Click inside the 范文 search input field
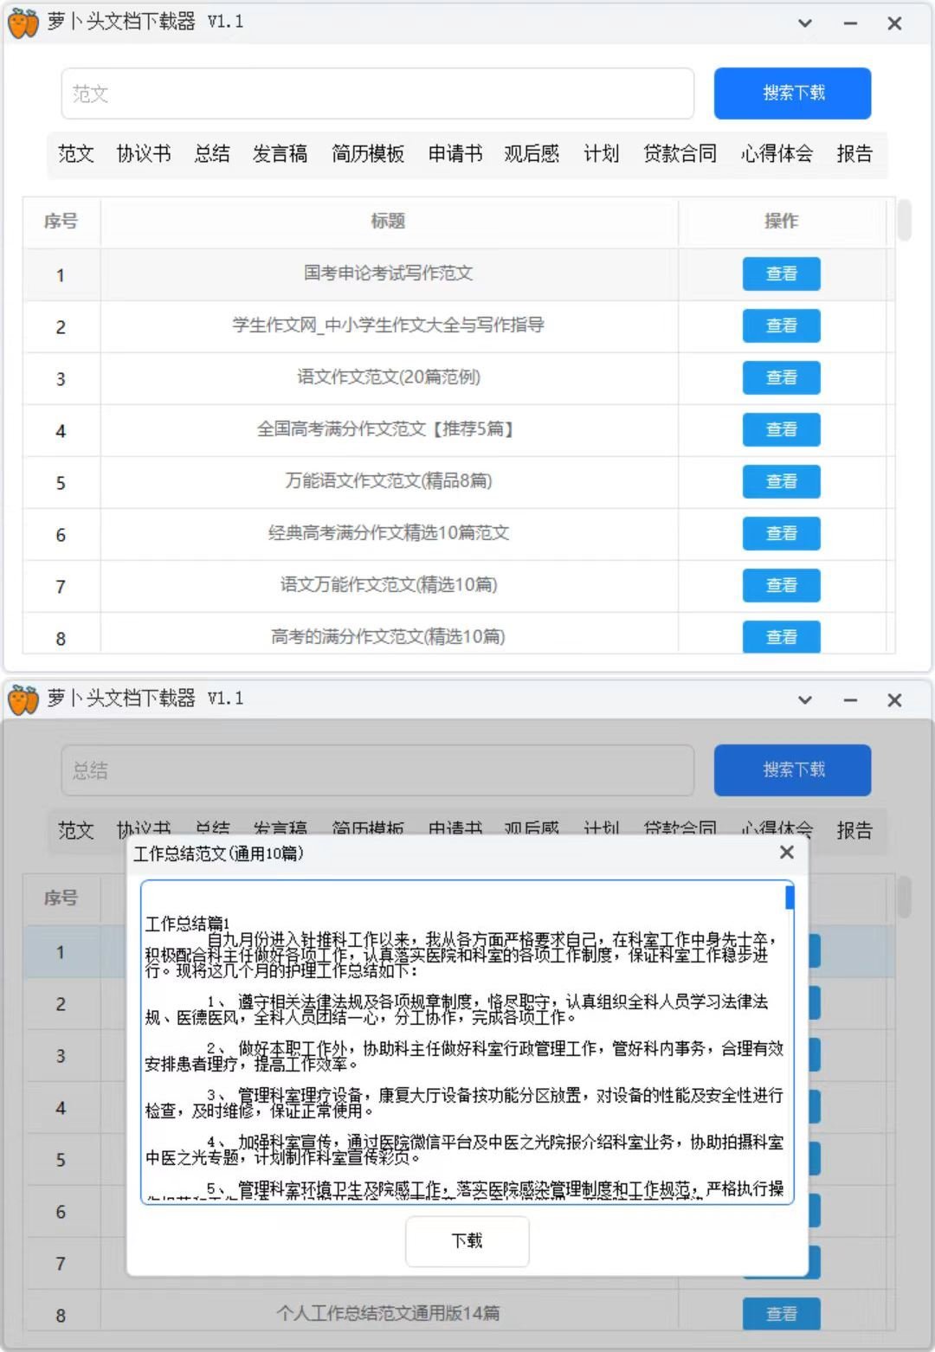This screenshot has width=935, height=1352. tap(377, 93)
